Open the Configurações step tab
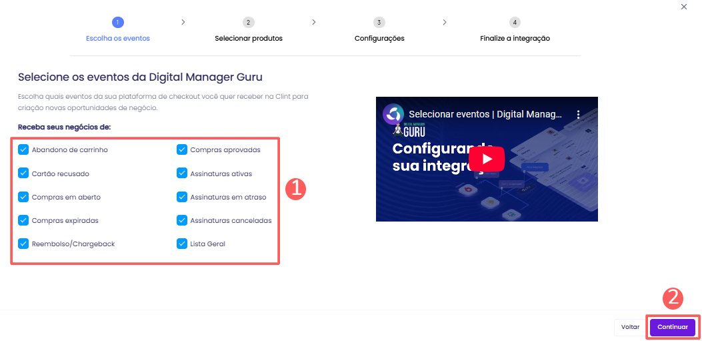Viewport: 702px width, 341px height. point(379,39)
